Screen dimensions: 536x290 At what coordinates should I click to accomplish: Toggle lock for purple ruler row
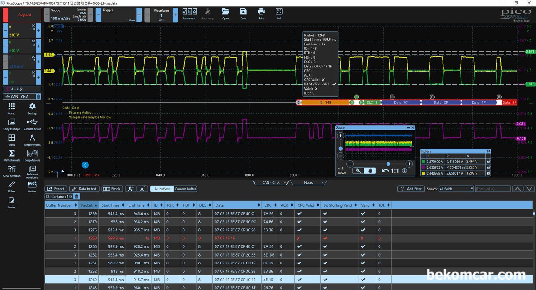click(488, 167)
